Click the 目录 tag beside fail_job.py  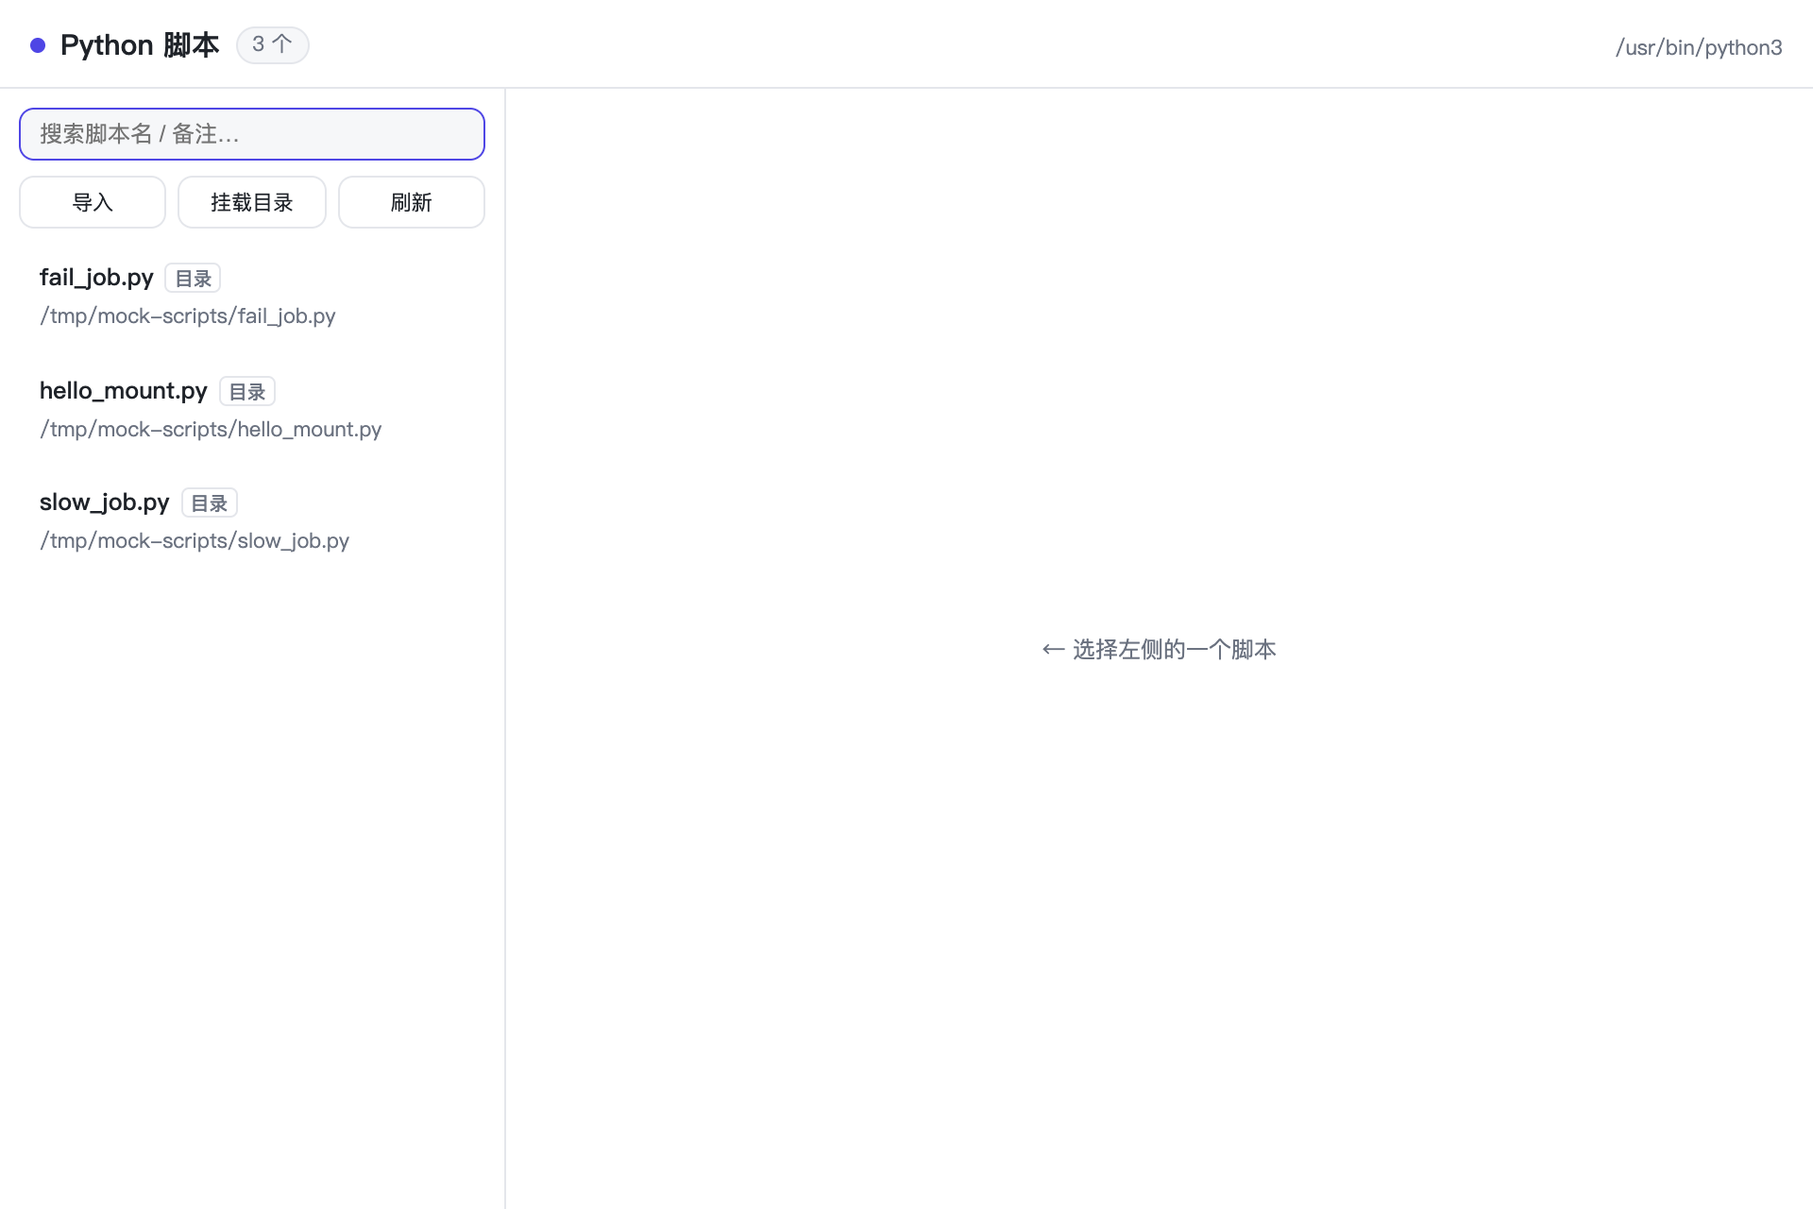[193, 278]
